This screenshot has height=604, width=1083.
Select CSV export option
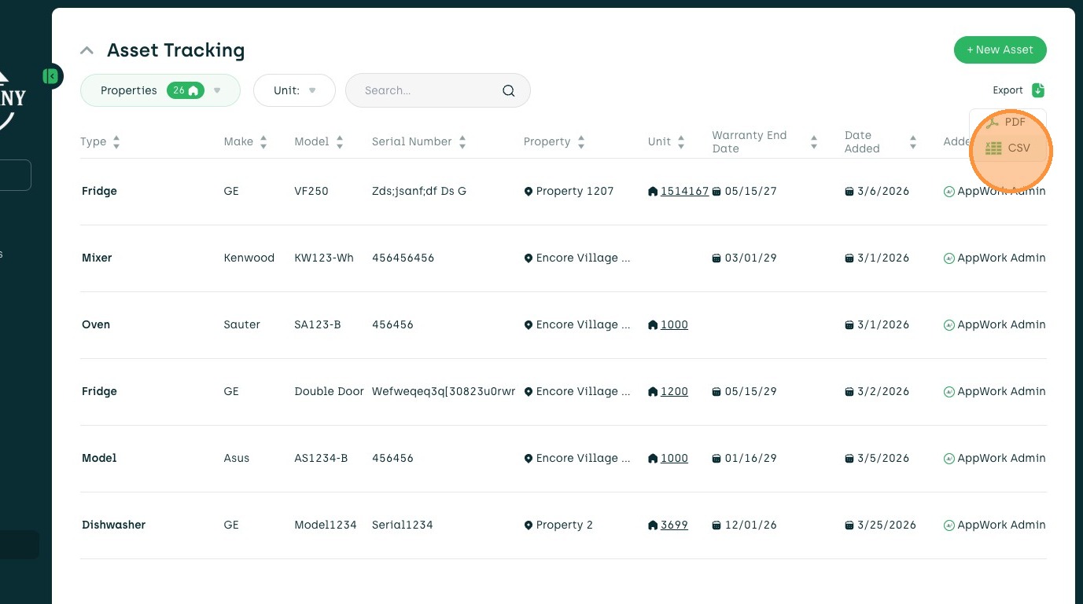tap(1008, 148)
